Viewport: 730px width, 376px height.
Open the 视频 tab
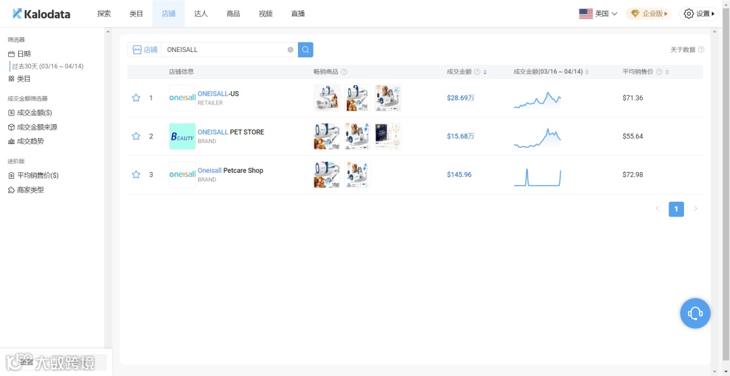(x=266, y=14)
